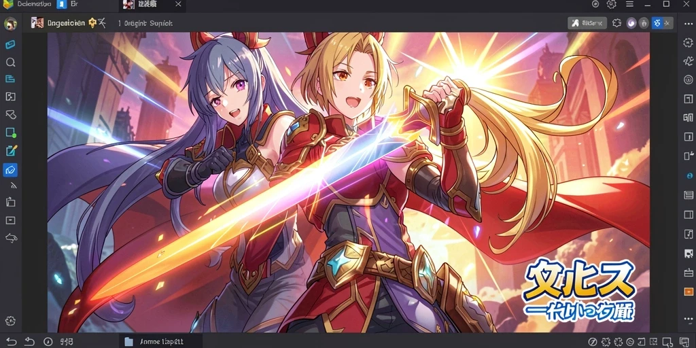The image size is (696, 348).
Task: Click the puzzle-piece icon in top toolbar
Action: [x=616, y=23]
